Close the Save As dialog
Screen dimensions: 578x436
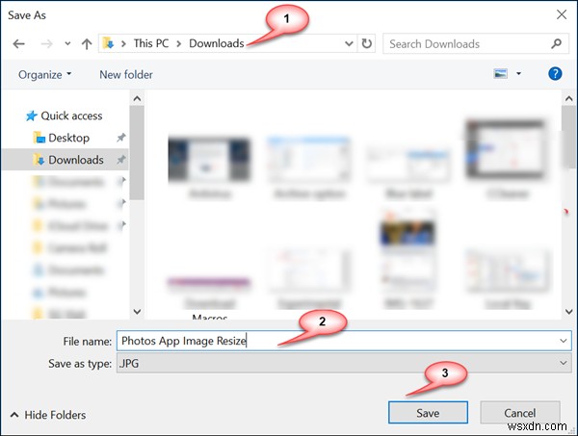562,14
